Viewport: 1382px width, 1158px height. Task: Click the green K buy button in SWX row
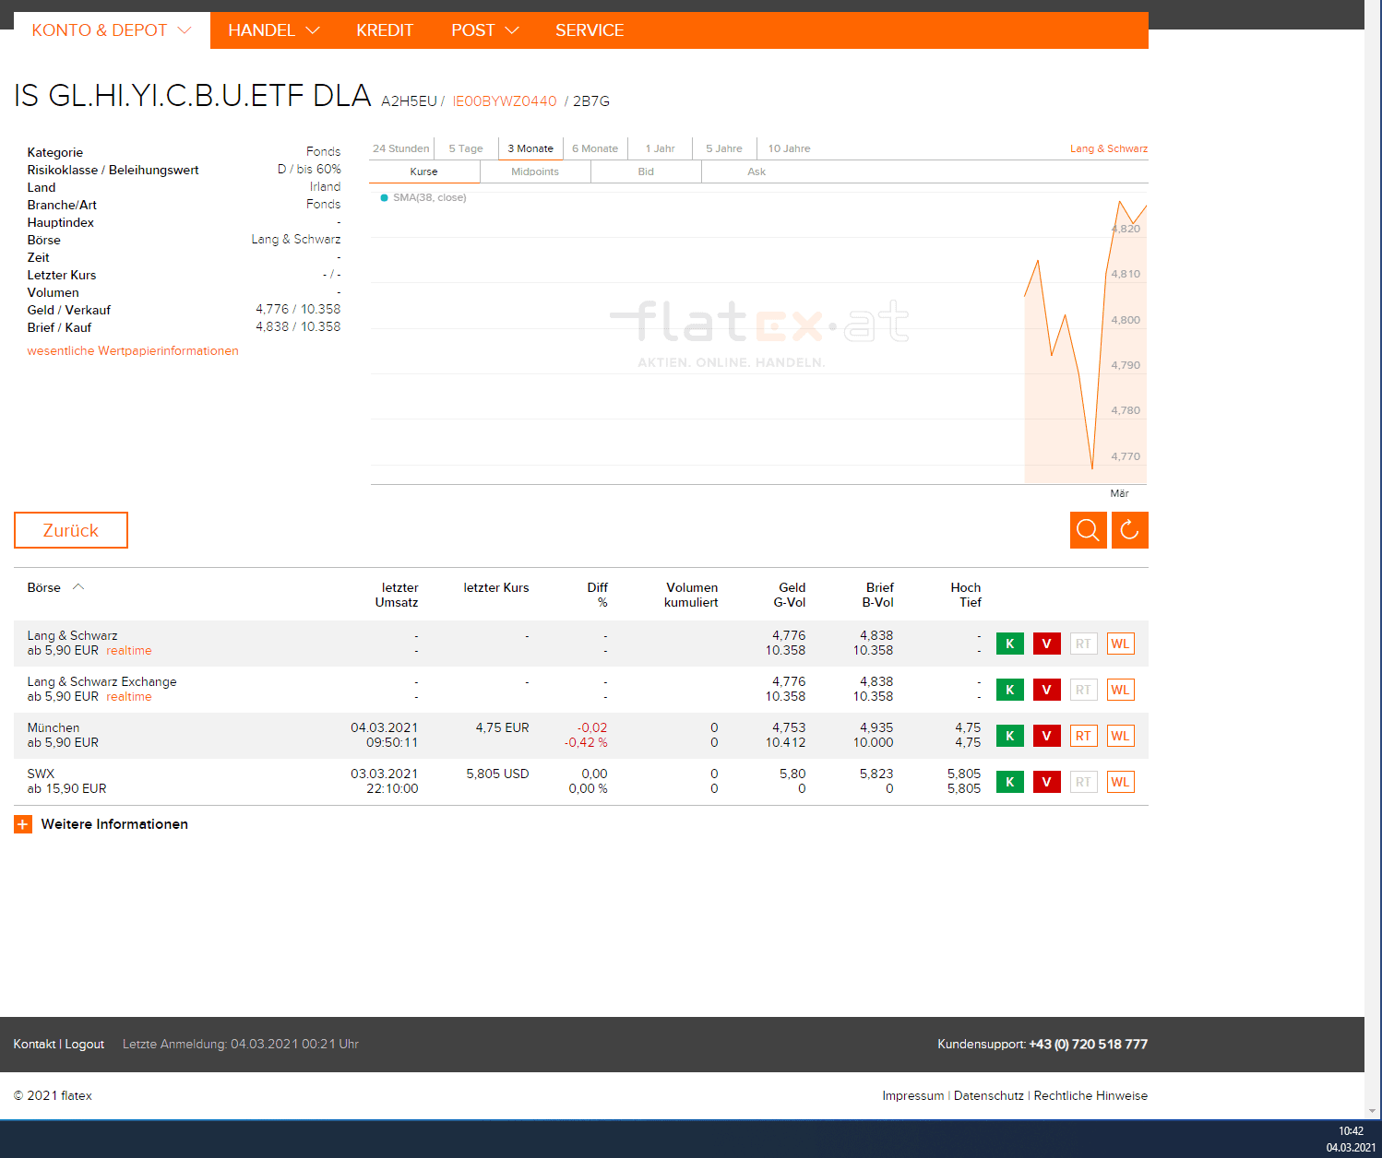click(1010, 782)
